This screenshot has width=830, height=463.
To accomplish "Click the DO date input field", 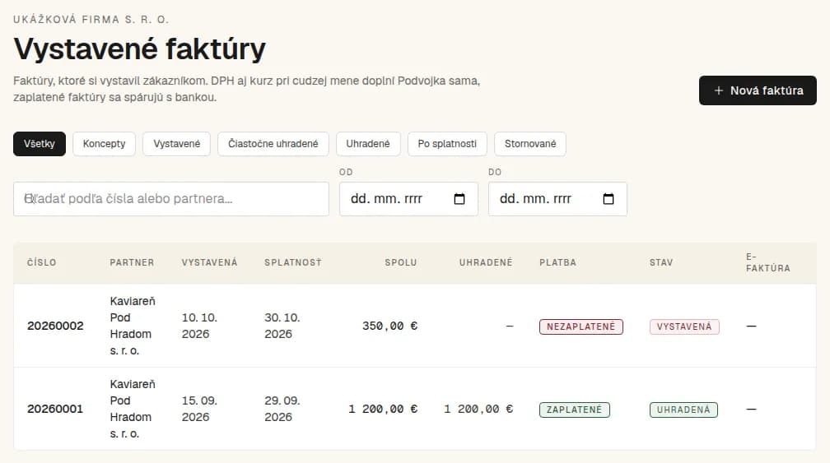I will click(x=557, y=199).
